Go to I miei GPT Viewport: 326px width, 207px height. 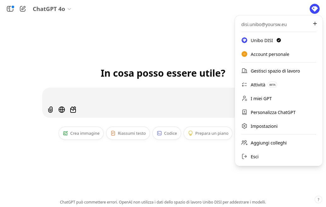point(261,99)
